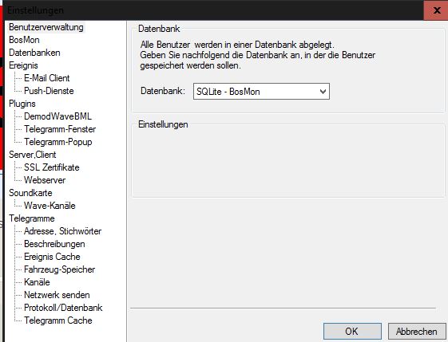
Task: Open the Ereignis settings node
Action: point(23,65)
